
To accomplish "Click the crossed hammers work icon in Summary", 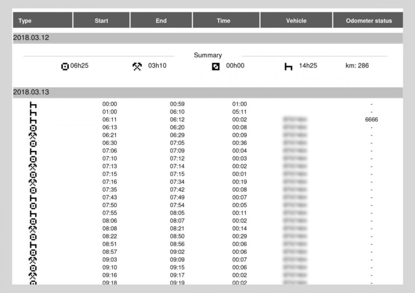I will point(137,66).
